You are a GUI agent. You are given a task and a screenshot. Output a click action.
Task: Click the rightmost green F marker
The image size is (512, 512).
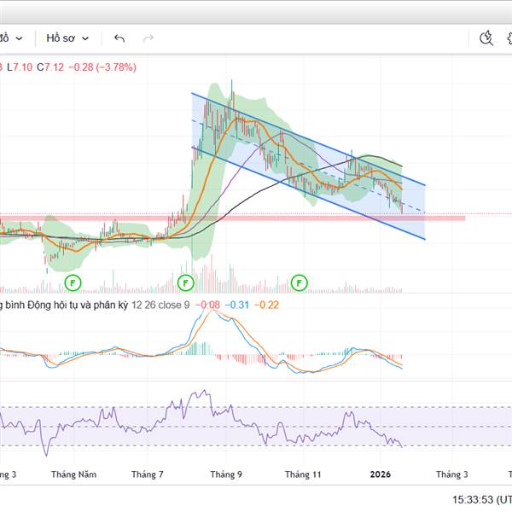click(300, 282)
